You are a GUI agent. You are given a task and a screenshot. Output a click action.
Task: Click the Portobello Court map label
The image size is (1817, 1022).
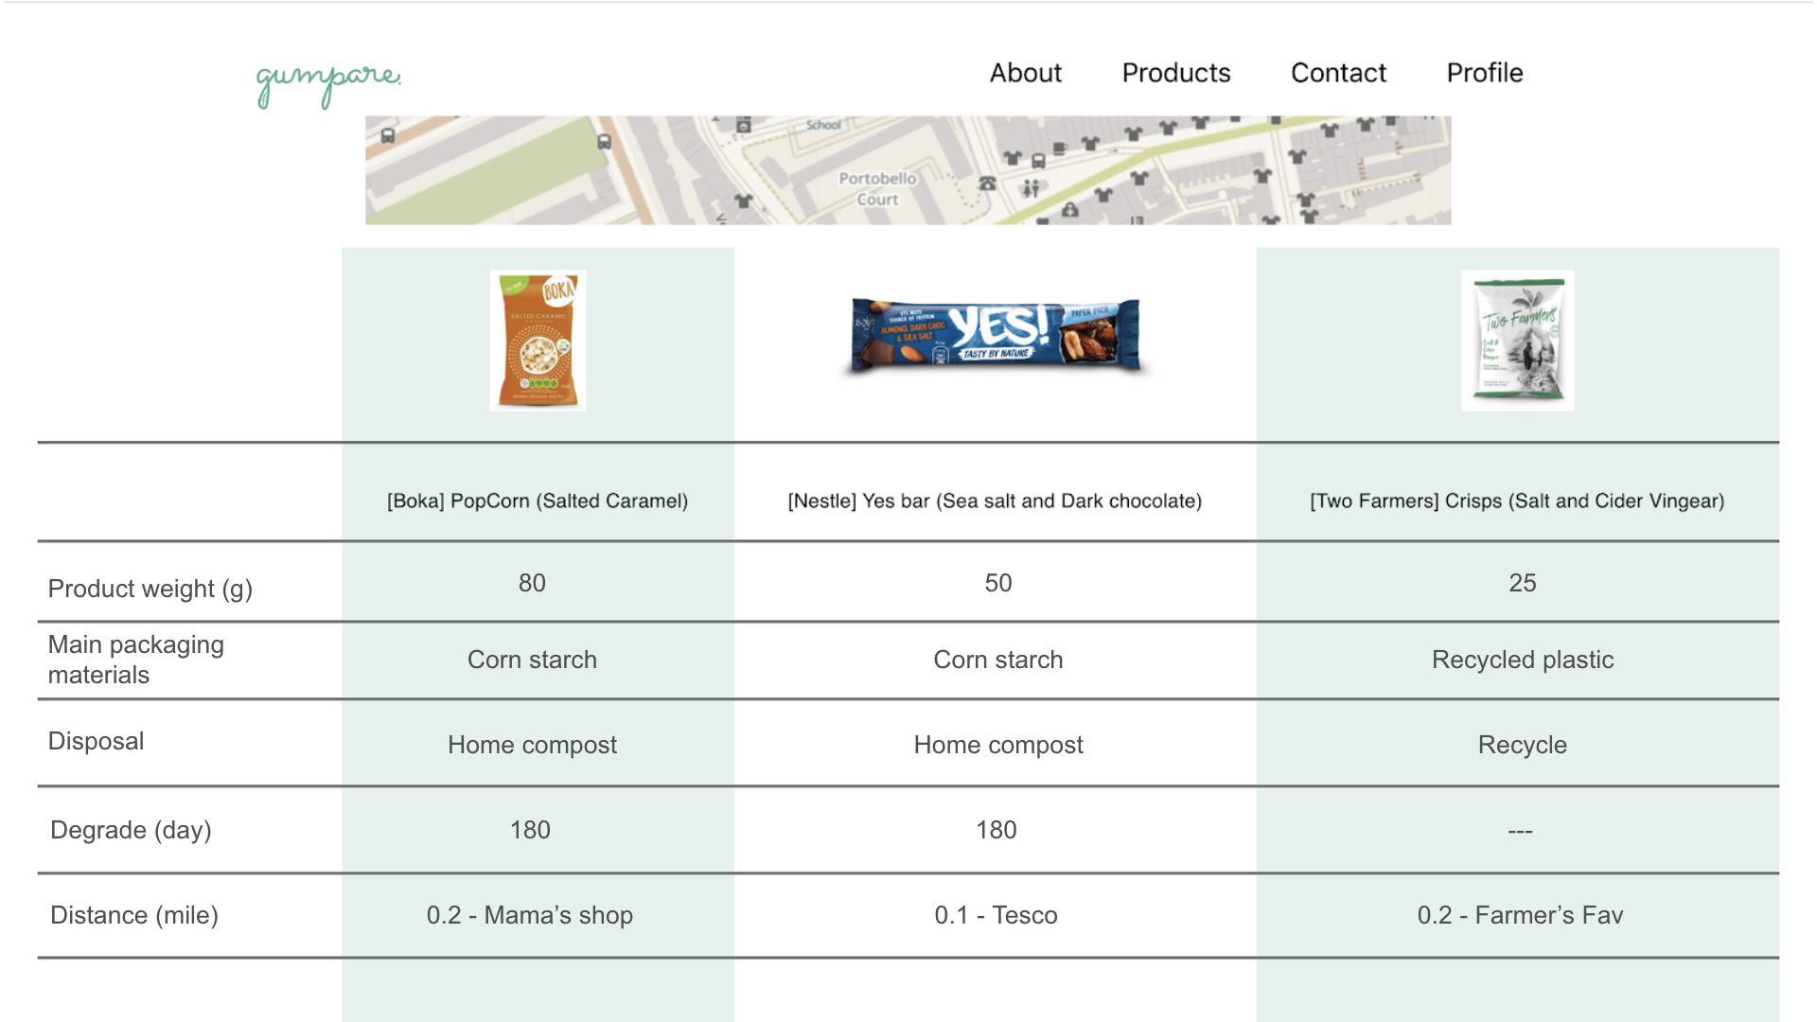coord(877,188)
